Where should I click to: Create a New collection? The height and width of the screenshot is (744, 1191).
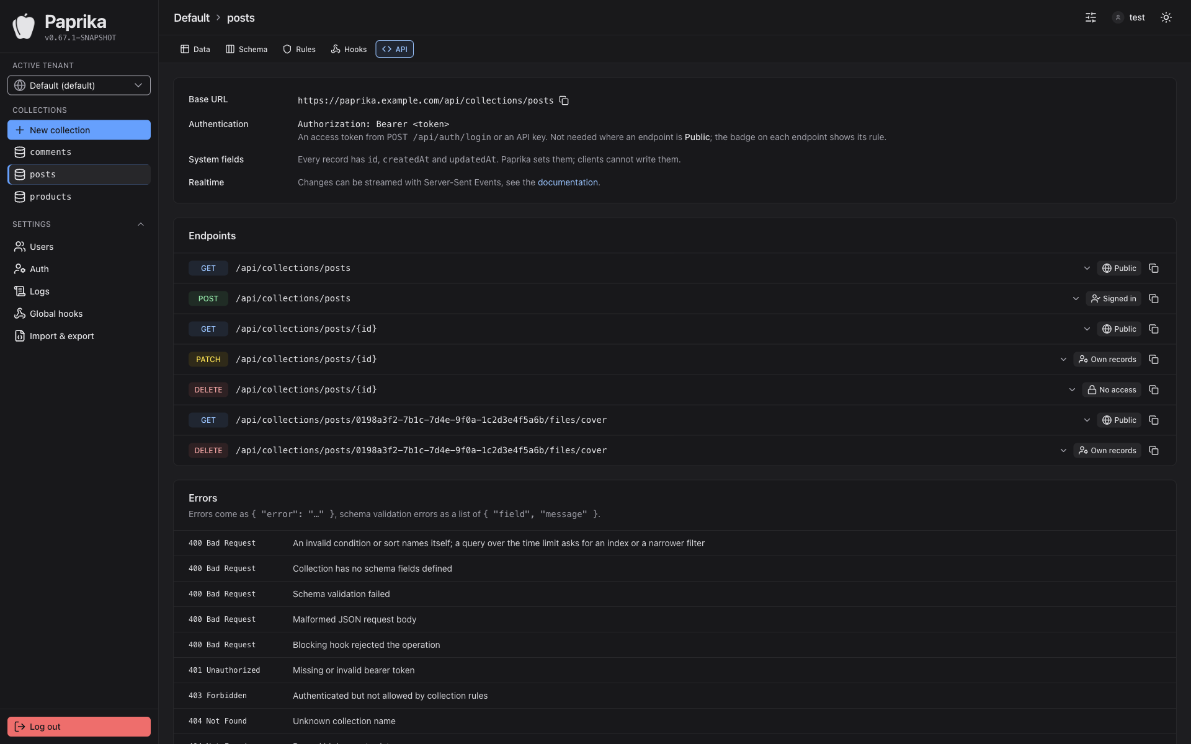click(x=79, y=130)
